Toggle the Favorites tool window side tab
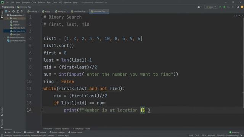This screenshot has width=244, height=137. pos(2,124)
